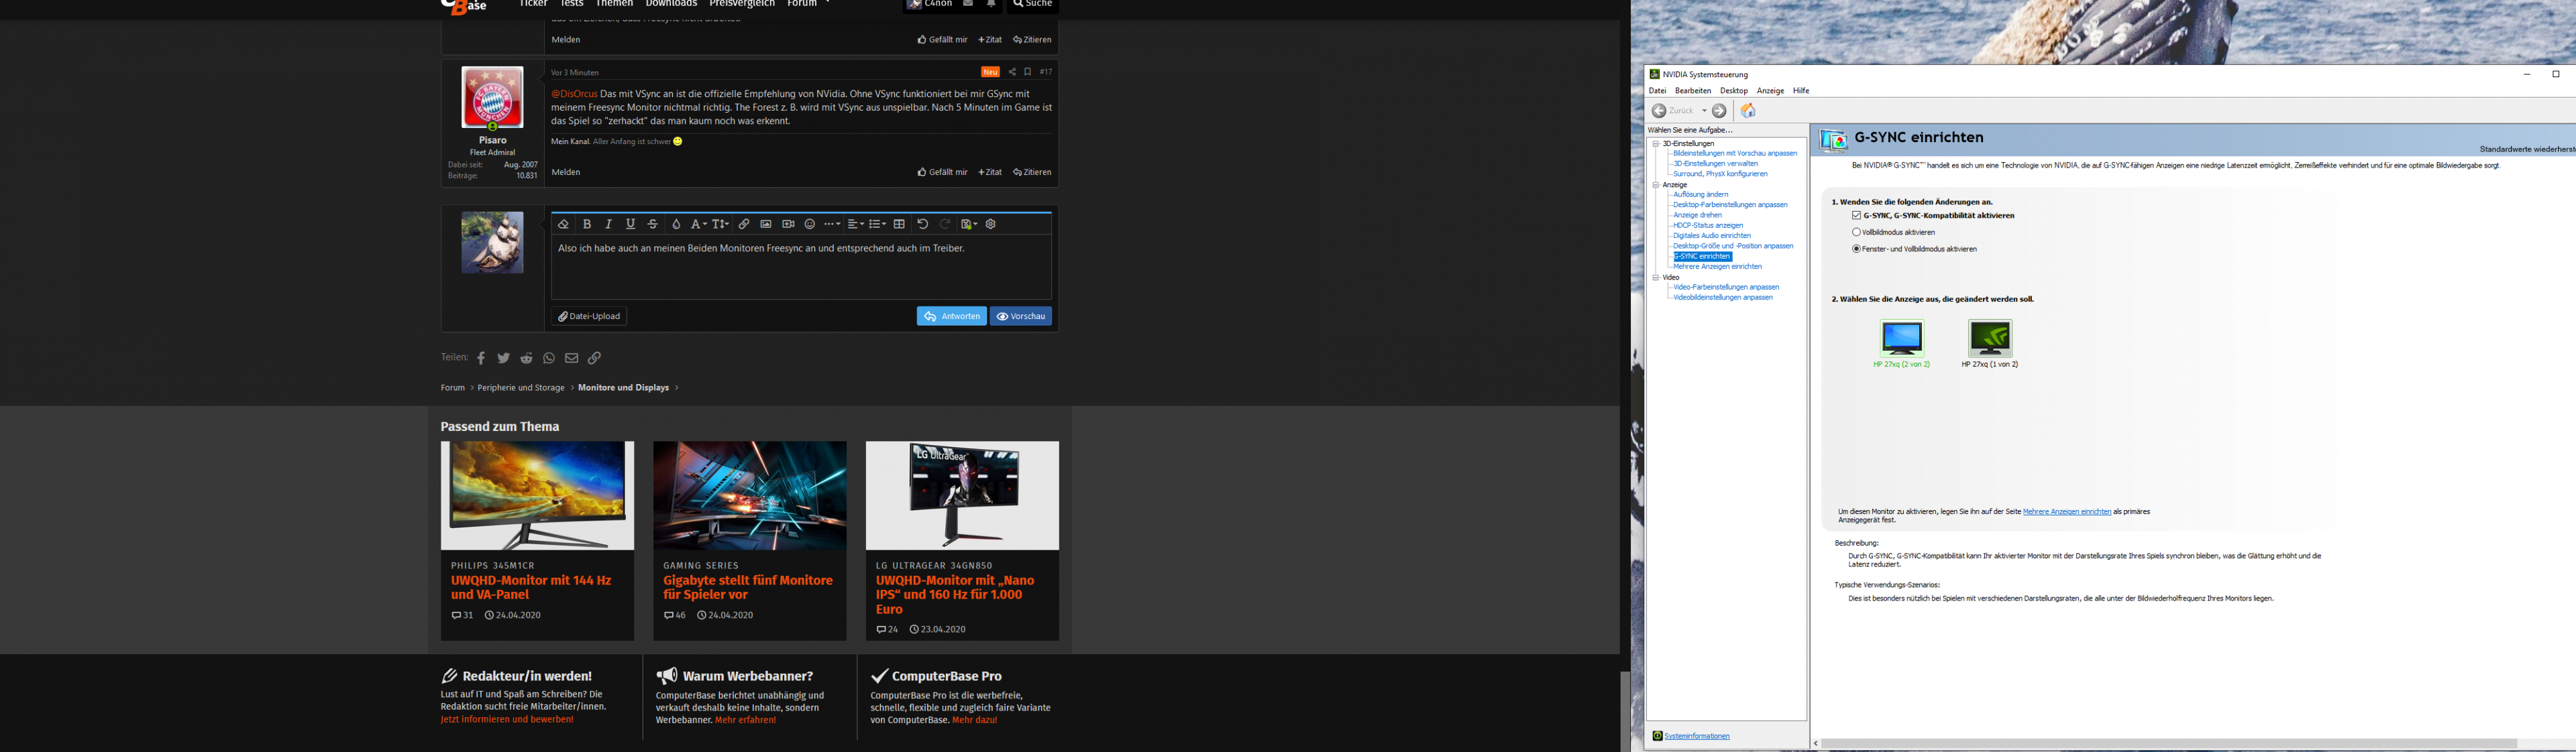Open the Hilfe menu
Viewport: 2576px width, 752px height.
[x=1801, y=91]
